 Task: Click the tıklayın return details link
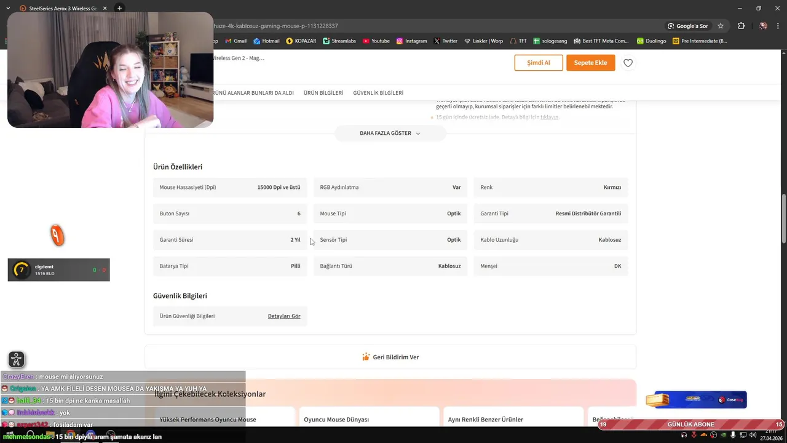point(549,117)
